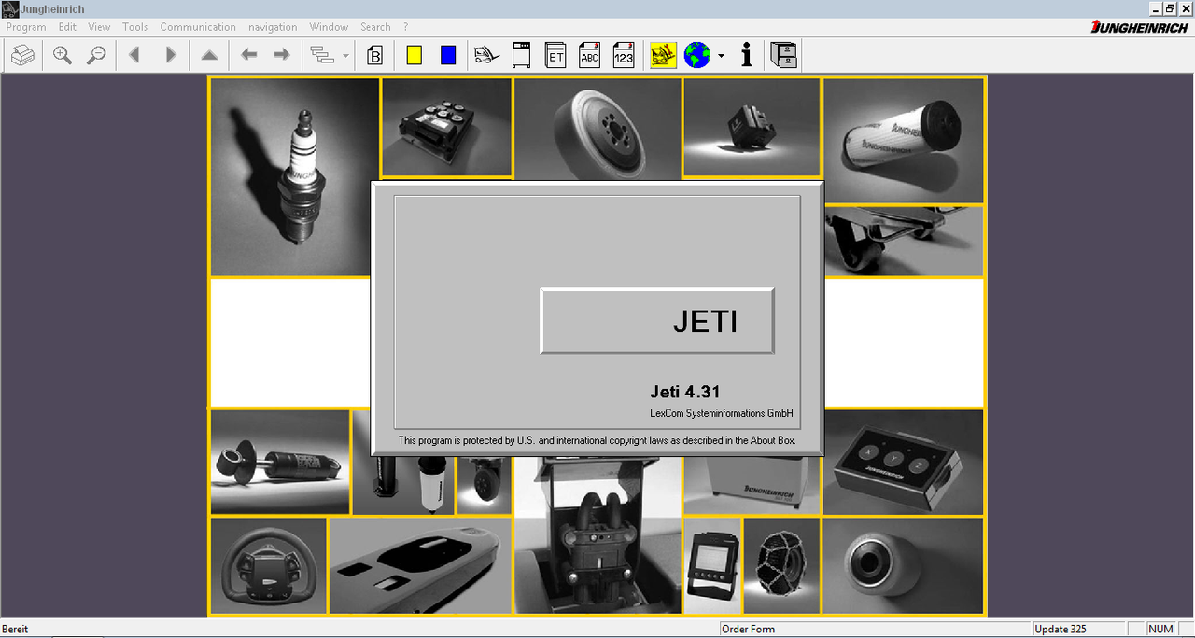Click the 'Jeti 4.31' version text
This screenshot has width=1195, height=638.
pyautogui.click(x=685, y=392)
